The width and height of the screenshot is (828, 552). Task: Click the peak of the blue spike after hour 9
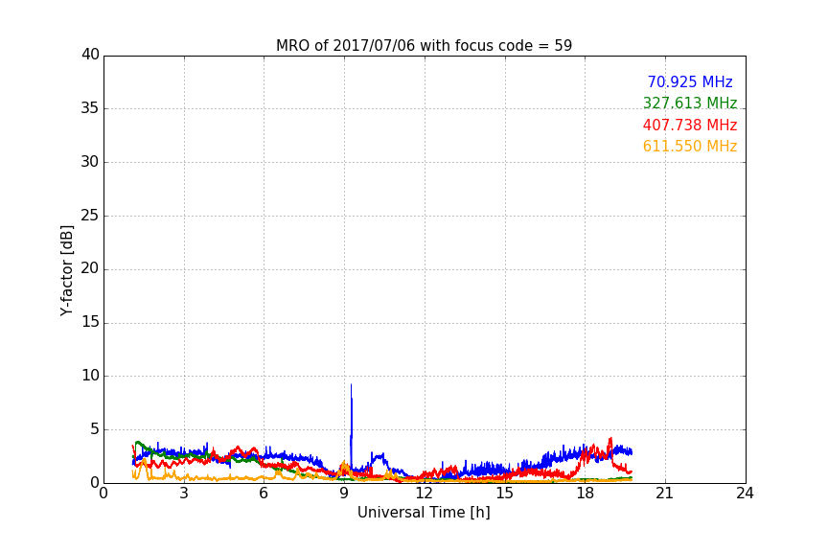(x=351, y=385)
